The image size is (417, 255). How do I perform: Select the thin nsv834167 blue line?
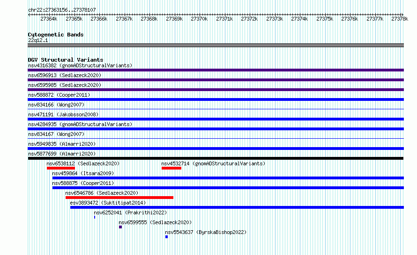216,138
